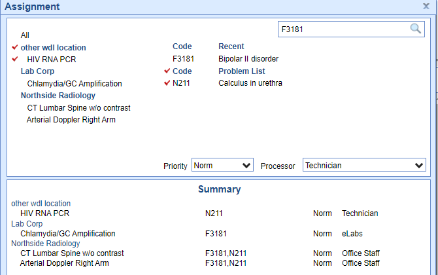Select the Northside Radiology group
This screenshot has height=275, width=438.
click(58, 96)
